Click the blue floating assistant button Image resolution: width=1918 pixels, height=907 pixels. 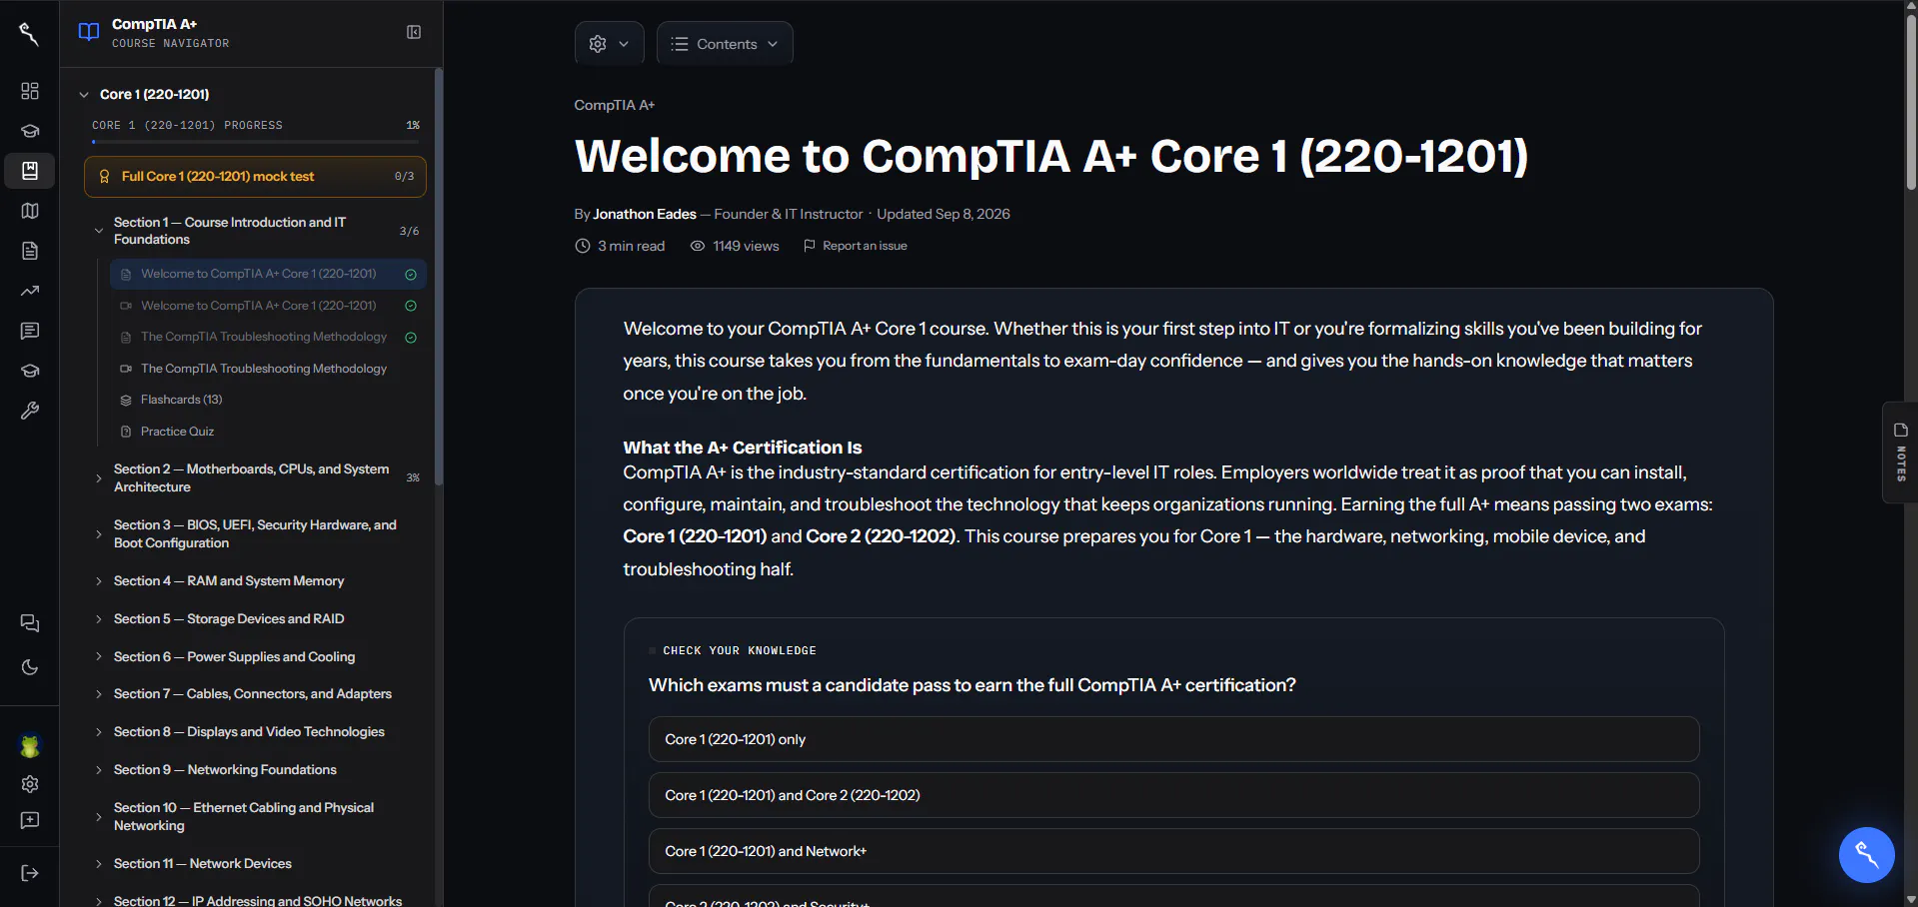coord(1866,855)
